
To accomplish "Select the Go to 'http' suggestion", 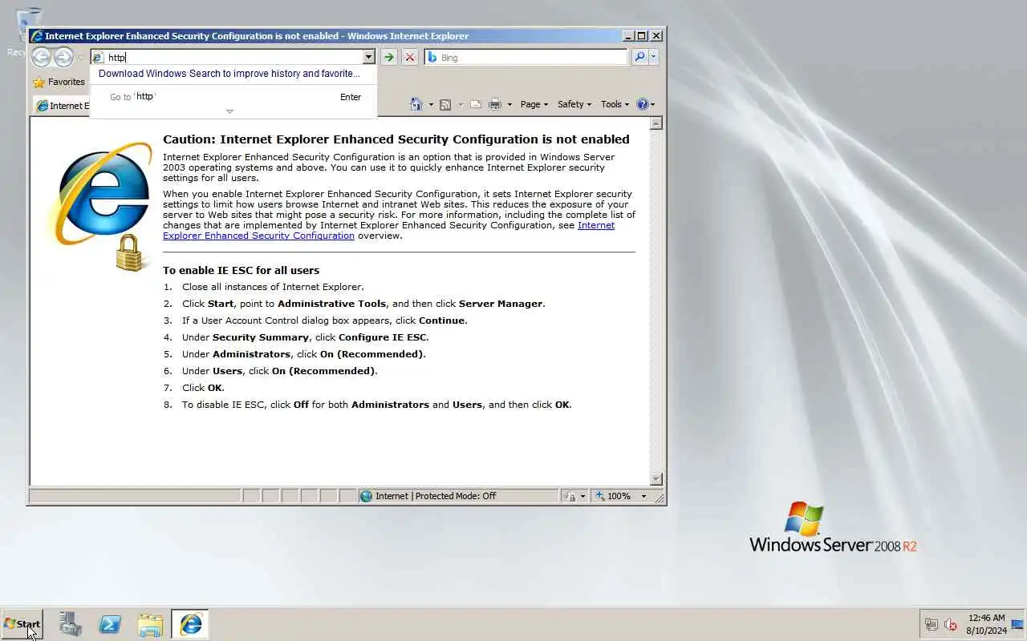I will coord(233,97).
